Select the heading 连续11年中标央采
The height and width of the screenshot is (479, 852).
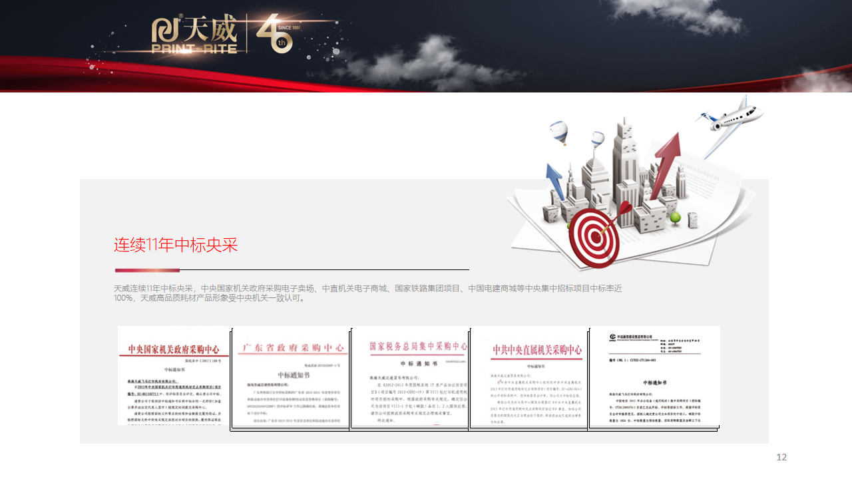click(x=176, y=245)
